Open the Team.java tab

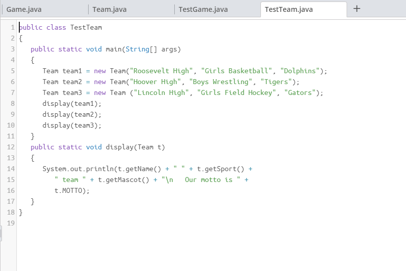point(109,9)
